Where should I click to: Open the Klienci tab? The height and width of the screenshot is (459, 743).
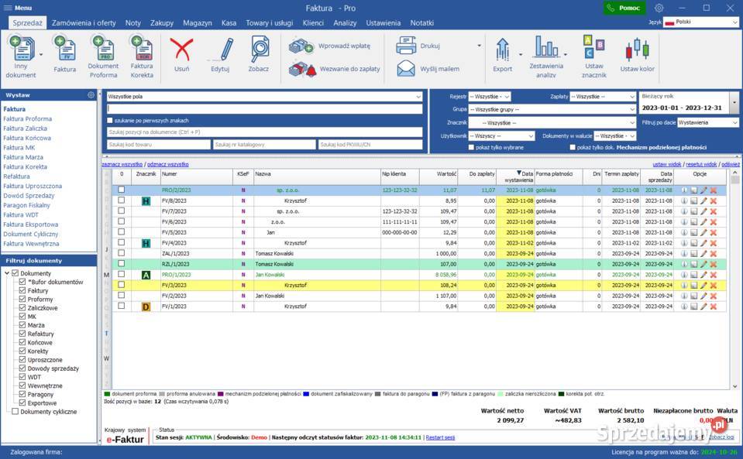point(313,23)
